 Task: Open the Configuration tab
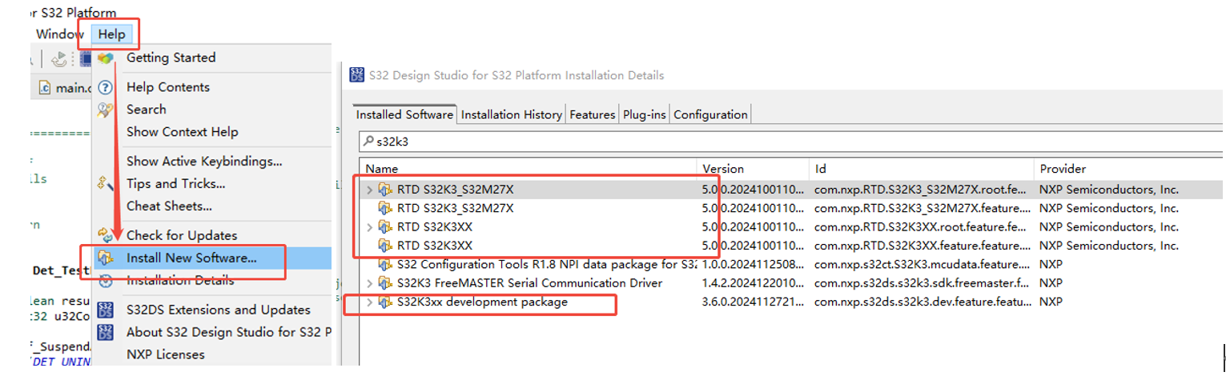pyautogui.click(x=709, y=114)
